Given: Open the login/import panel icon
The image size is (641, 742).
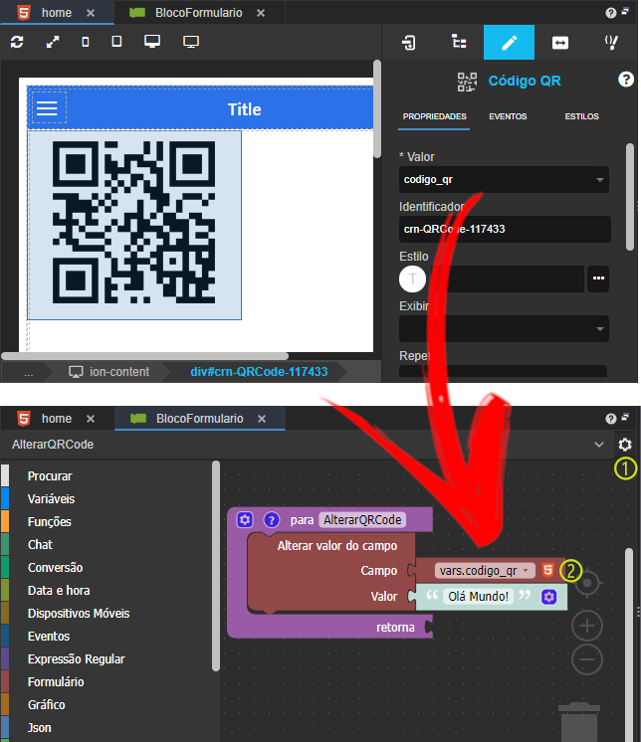Looking at the screenshot, I should 408,43.
